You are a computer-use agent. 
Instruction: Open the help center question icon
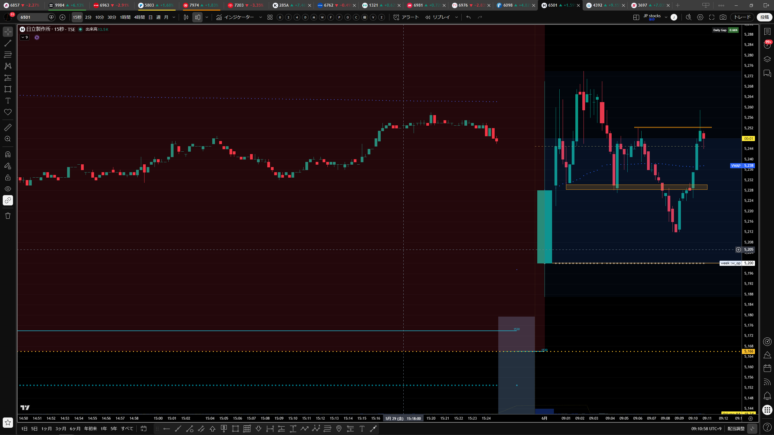click(767, 427)
